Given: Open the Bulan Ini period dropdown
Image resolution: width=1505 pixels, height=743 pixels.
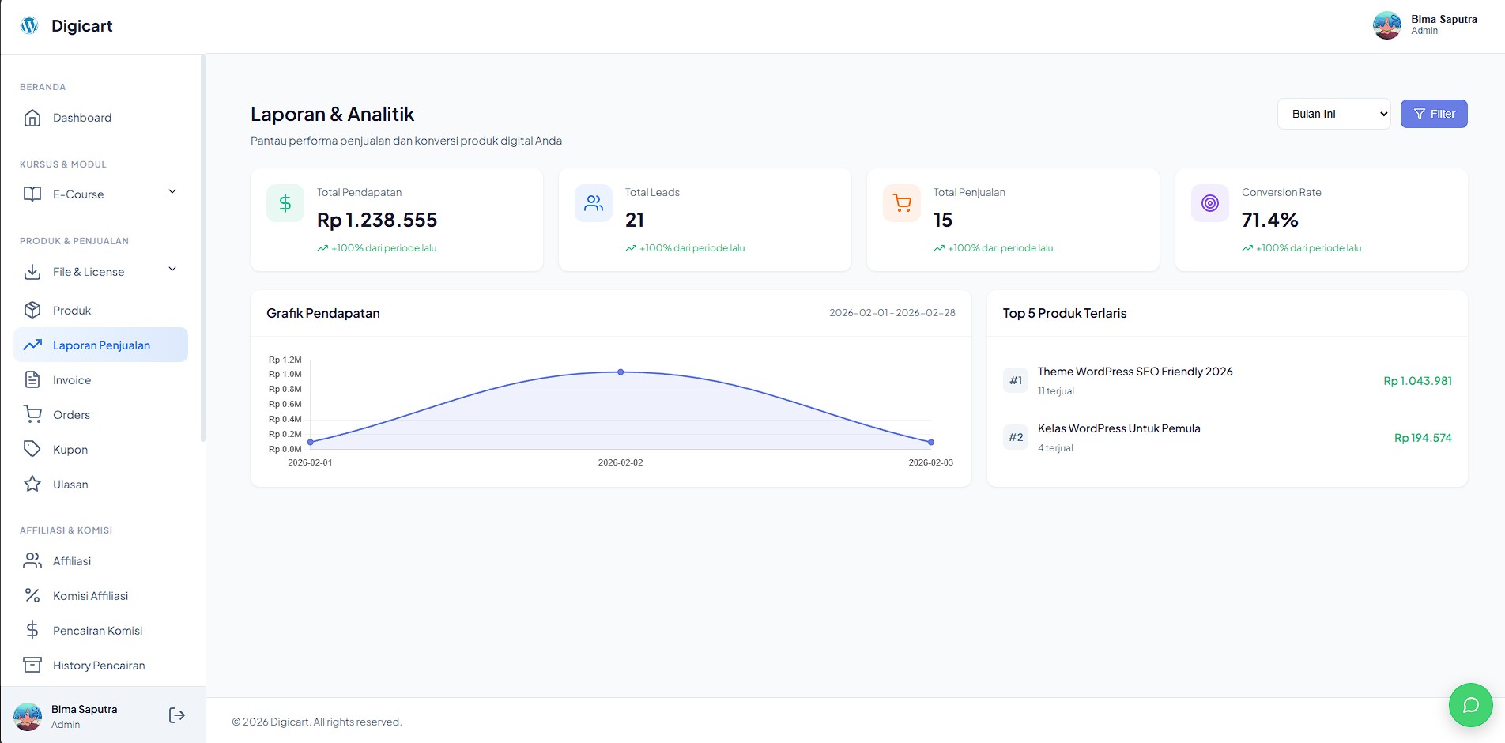Looking at the screenshot, I should click(x=1333, y=114).
